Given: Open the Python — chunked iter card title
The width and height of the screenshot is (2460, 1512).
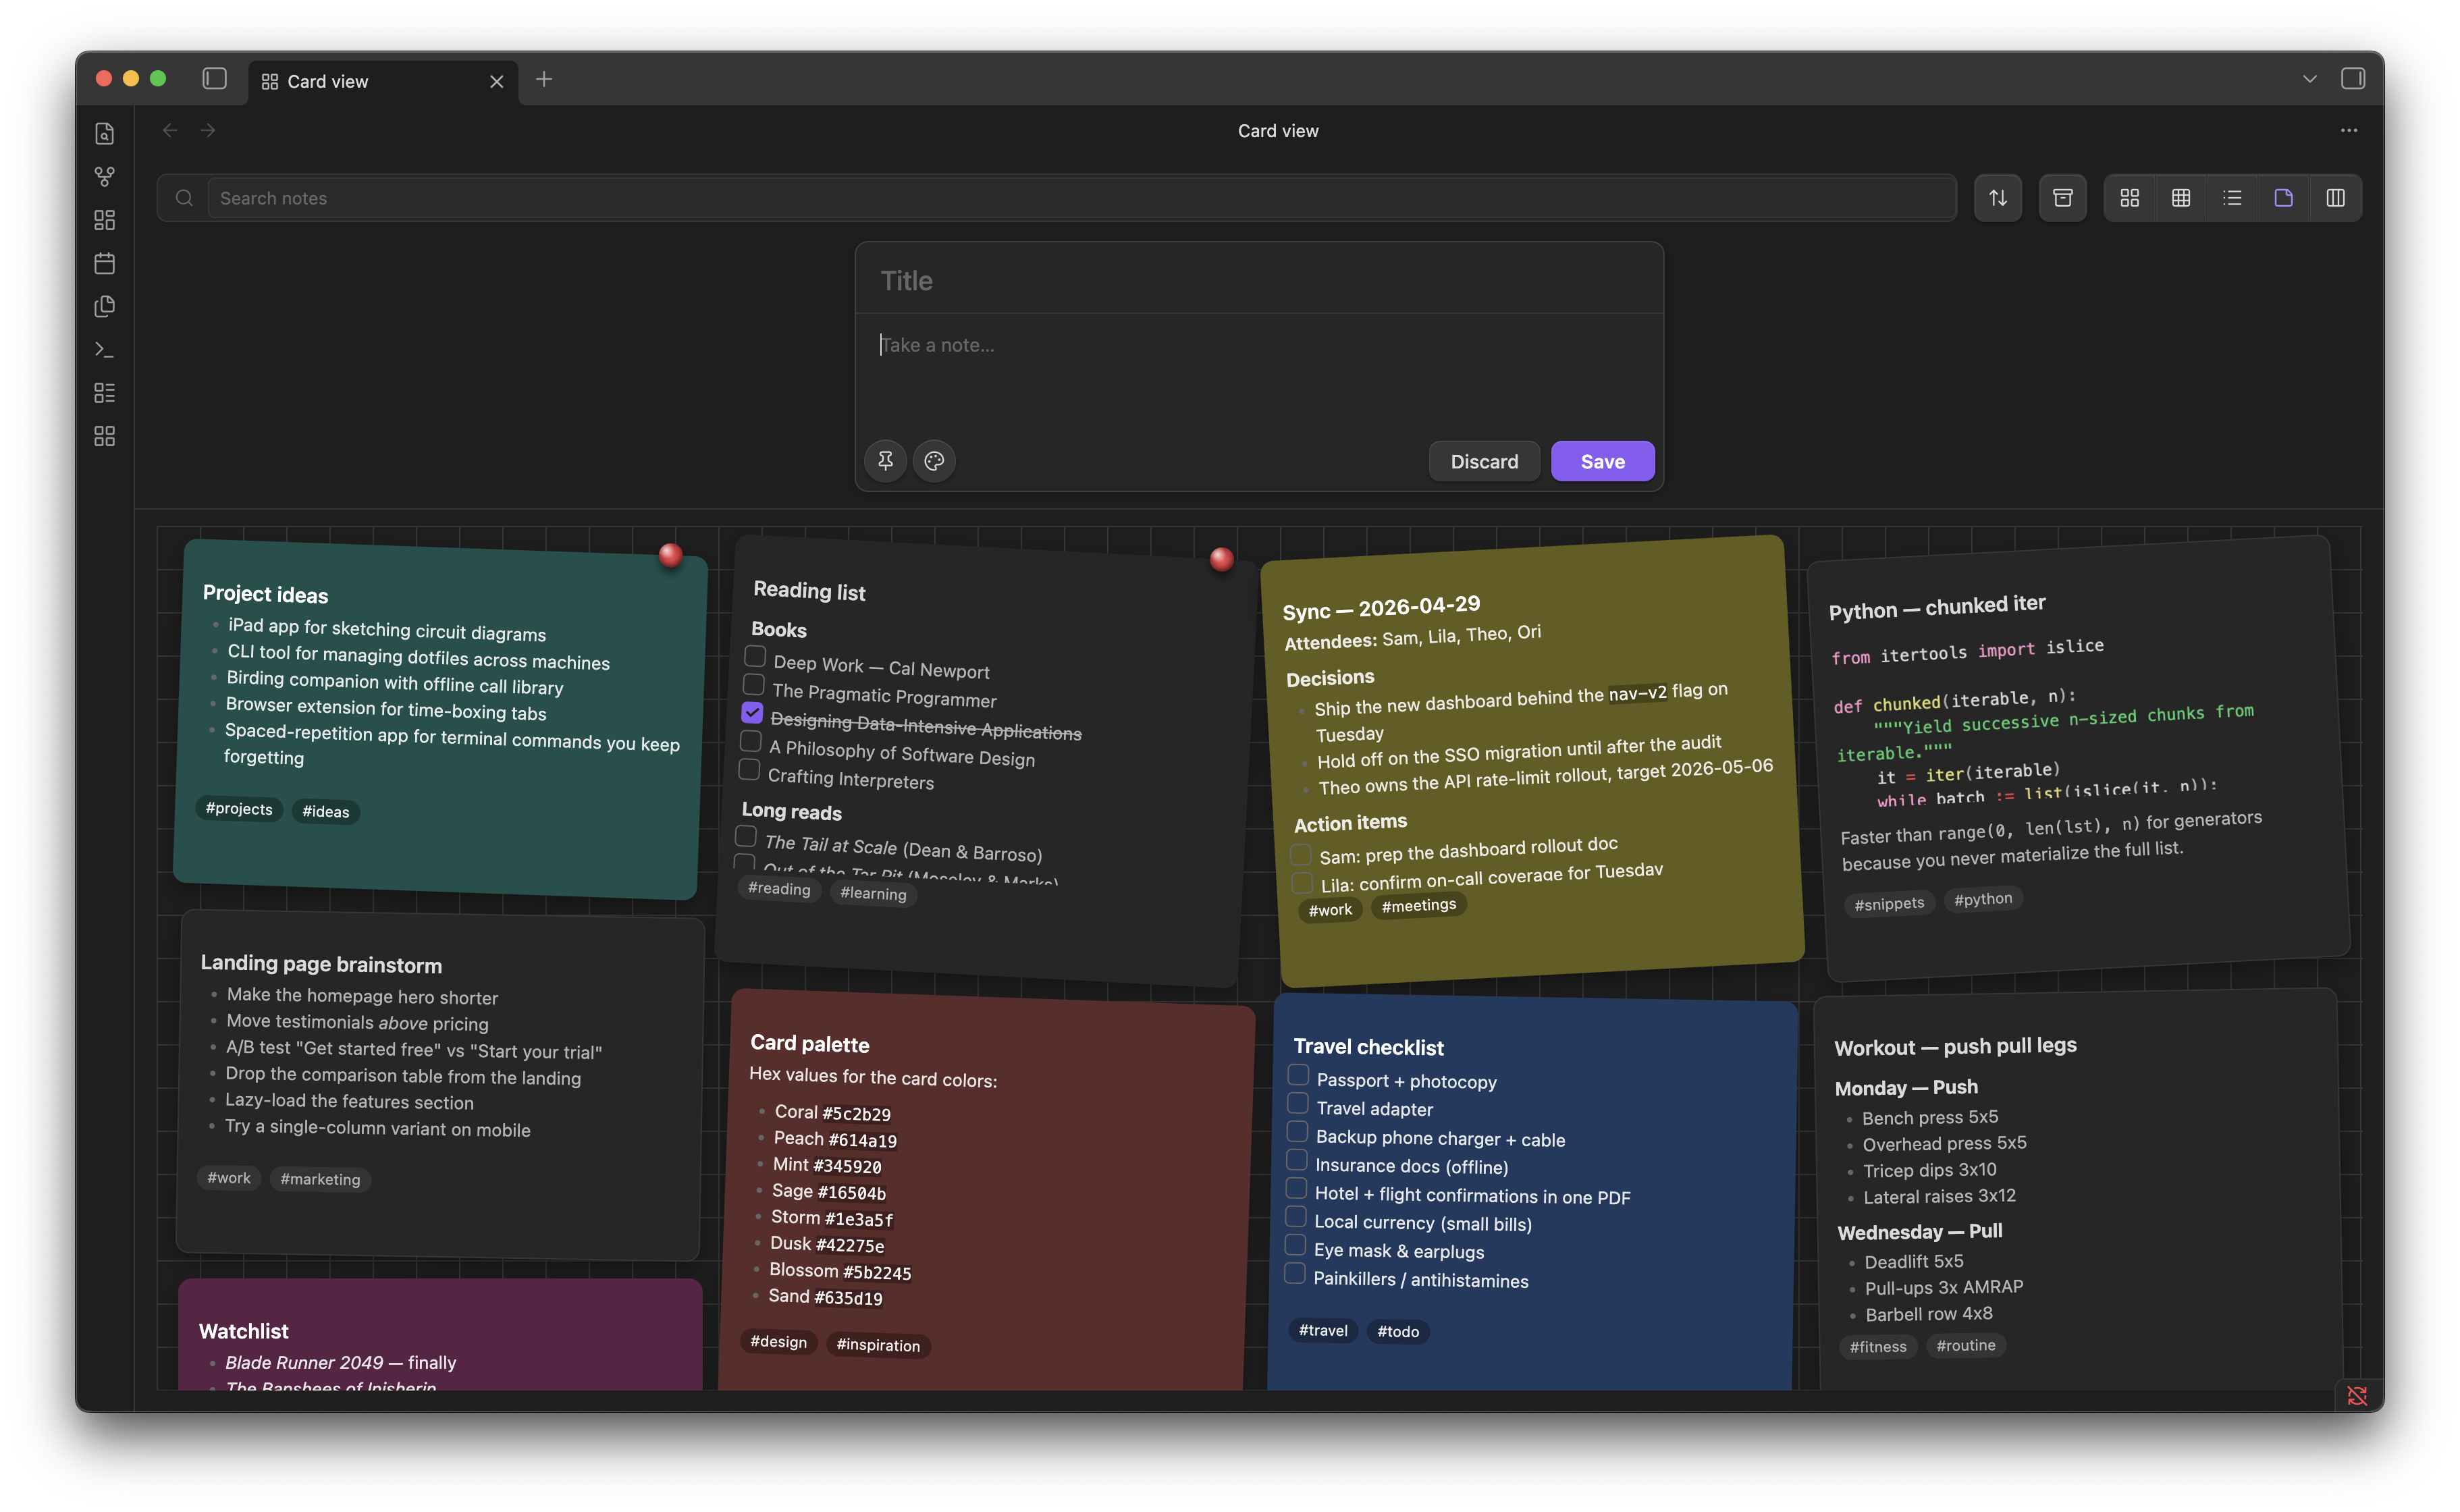Looking at the screenshot, I should tap(1937, 607).
